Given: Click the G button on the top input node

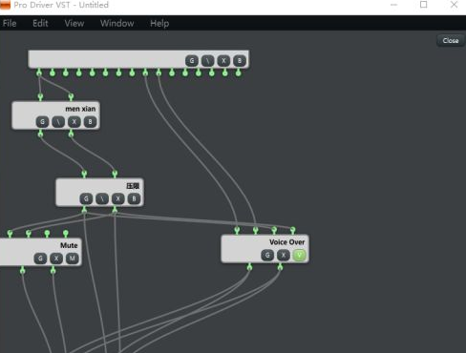Looking at the screenshot, I should click(x=192, y=61).
